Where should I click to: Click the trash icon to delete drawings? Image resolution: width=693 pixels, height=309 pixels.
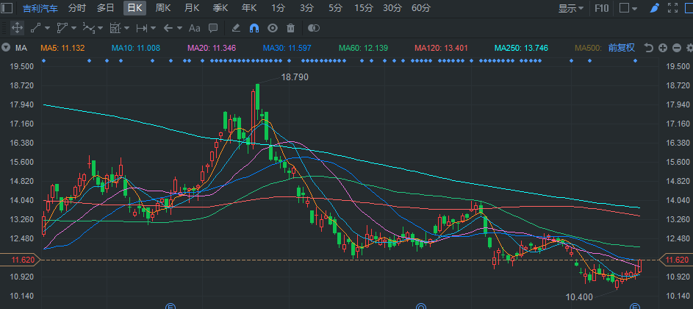[x=290, y=28]
